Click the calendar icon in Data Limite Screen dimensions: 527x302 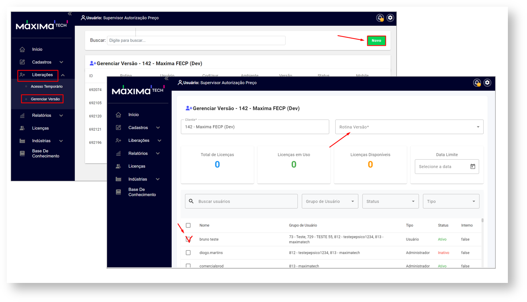coord(472,166)
